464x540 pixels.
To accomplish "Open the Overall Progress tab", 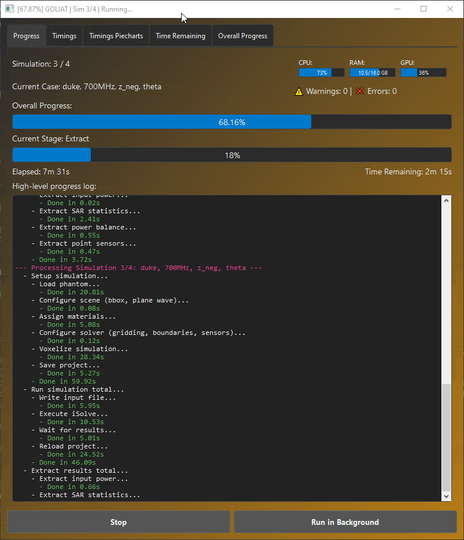I will 242,35.
